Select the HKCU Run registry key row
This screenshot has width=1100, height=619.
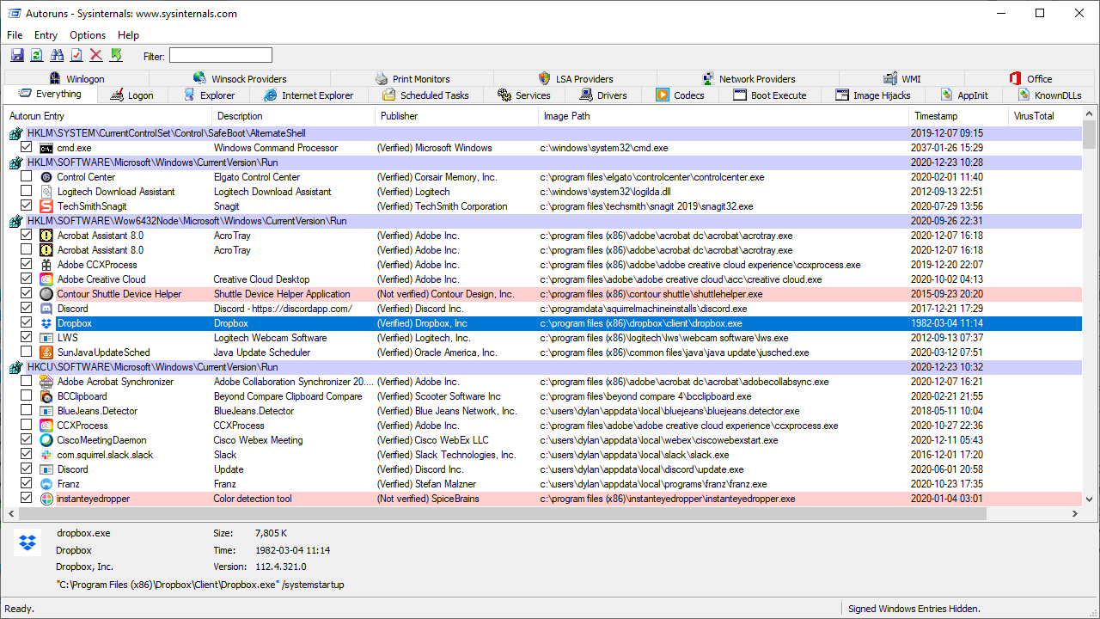tap(542, 367)
